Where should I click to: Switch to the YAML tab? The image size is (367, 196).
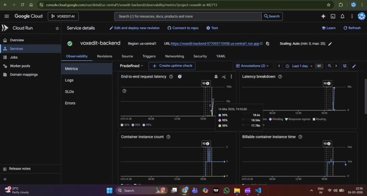pos(221,56)
